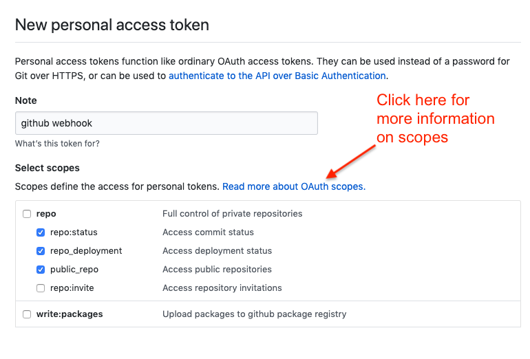
Task: Click the red "Click here for more information" annotation
Action: (435, 118)
